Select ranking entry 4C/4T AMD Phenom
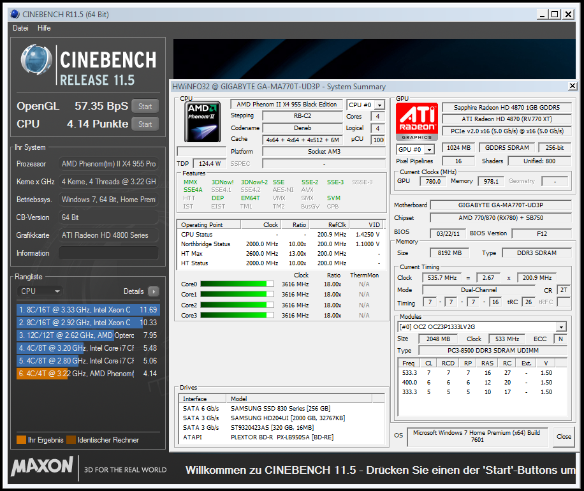Viewport: 584px width, 491px height. click(x=88, y=373)
